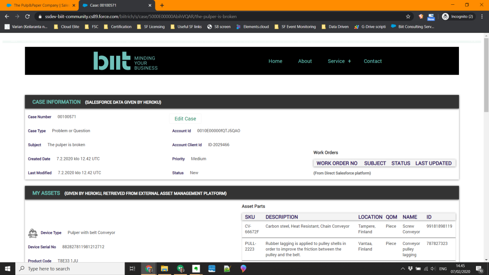Viewport: 489px width, 275px height.
Task: Open the Biit Consulting Serv... bookmark
Action: 413,27
